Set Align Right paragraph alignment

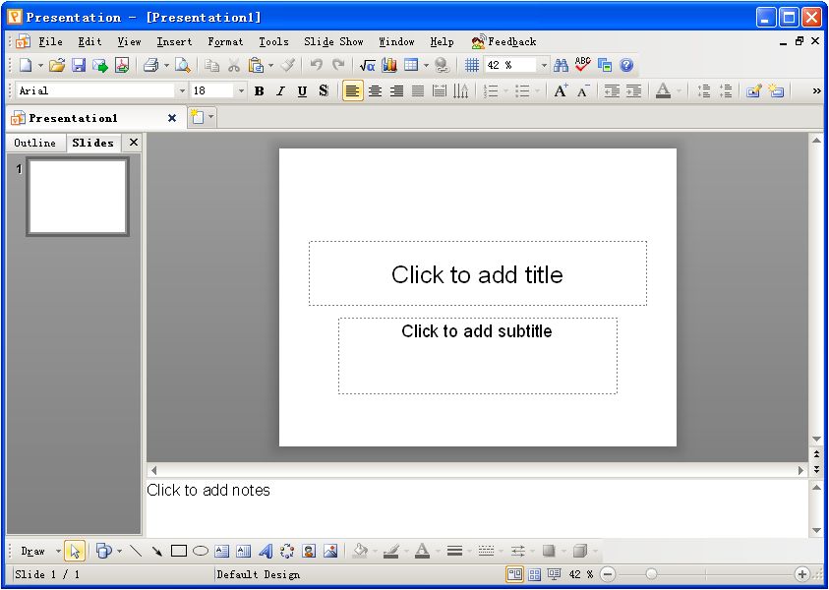tap(396, 90)
